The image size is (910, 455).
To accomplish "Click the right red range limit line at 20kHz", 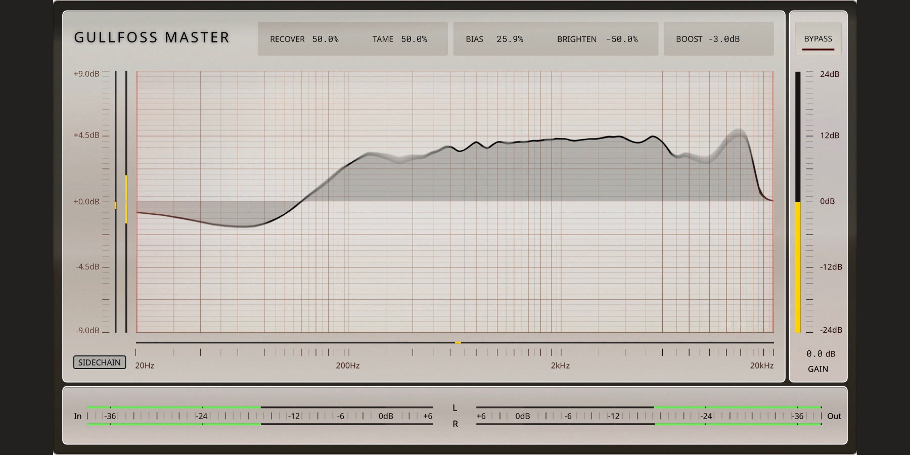I will tap(773, 201).
